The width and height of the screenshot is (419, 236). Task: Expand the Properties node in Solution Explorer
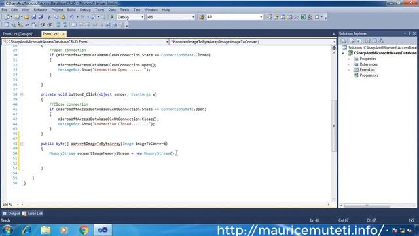348,59
